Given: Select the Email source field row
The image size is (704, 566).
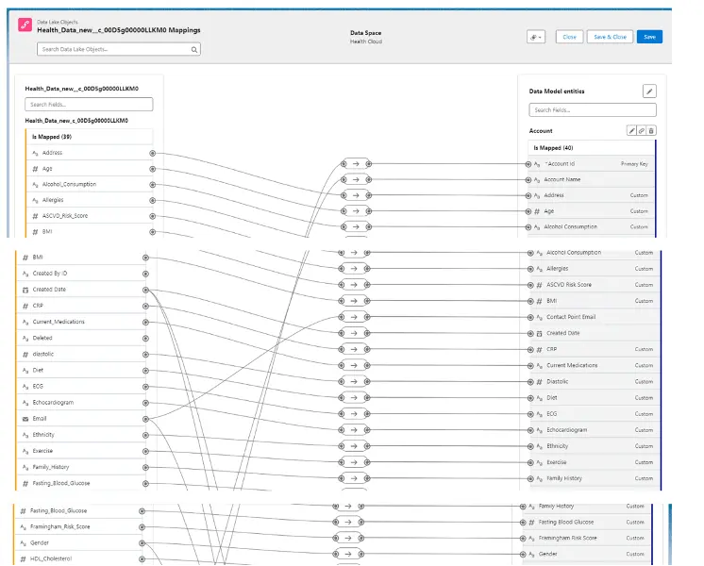Looking at the screenshot, I should 82,419.
